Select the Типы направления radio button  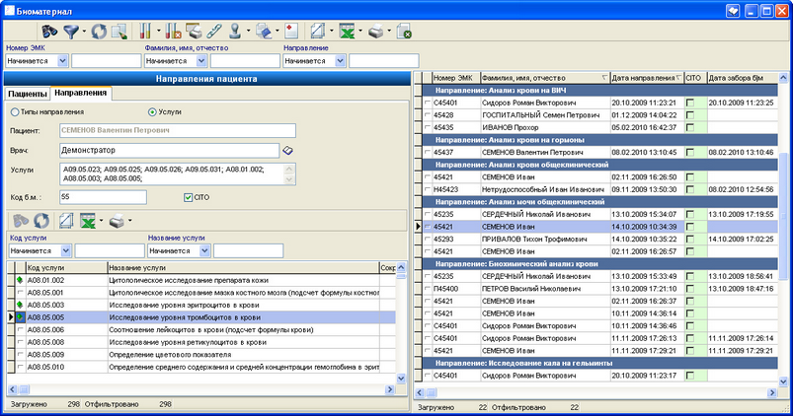tap(15, 112)
